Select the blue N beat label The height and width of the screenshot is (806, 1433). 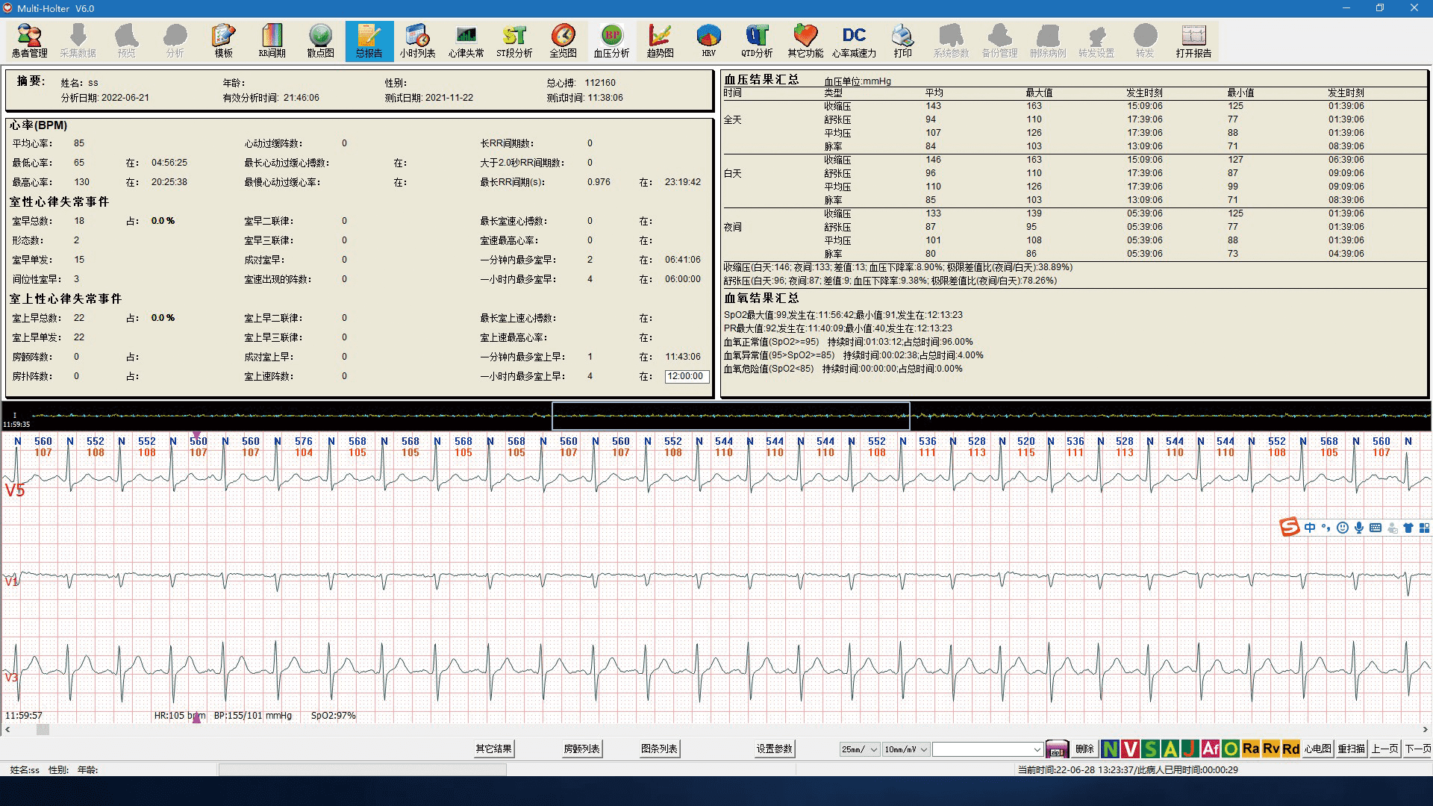pyautogui.click(x=1110, y=749)
